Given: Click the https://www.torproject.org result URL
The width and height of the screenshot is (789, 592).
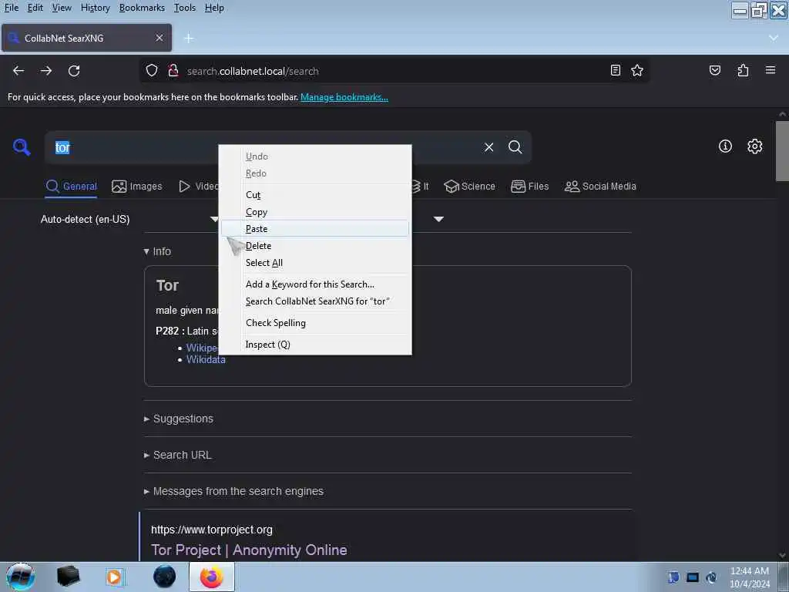Looking at the screenshot, I should pyautogui.click(x=212, y=530).
